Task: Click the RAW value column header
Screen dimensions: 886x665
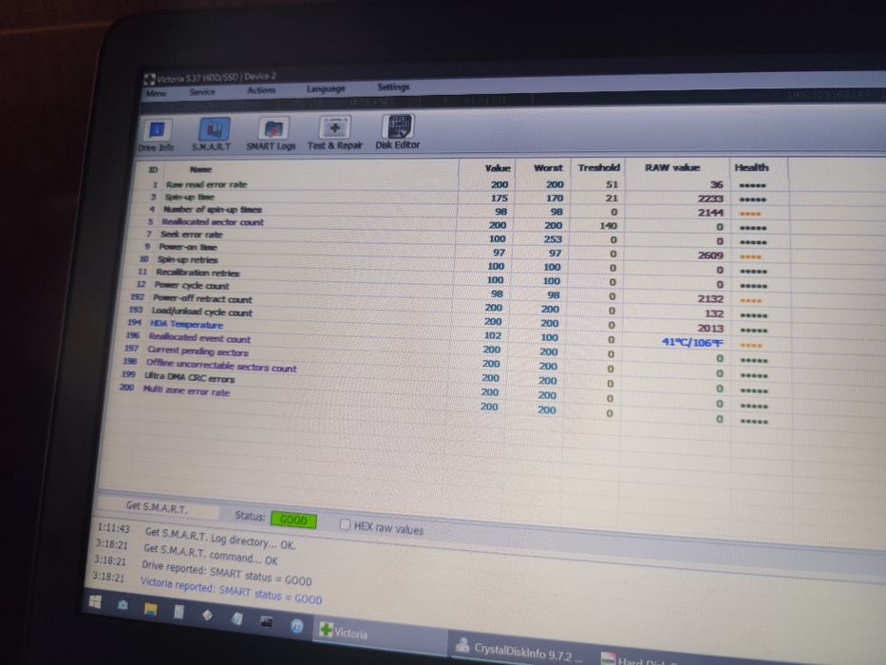Action: (x=672, y=167)
